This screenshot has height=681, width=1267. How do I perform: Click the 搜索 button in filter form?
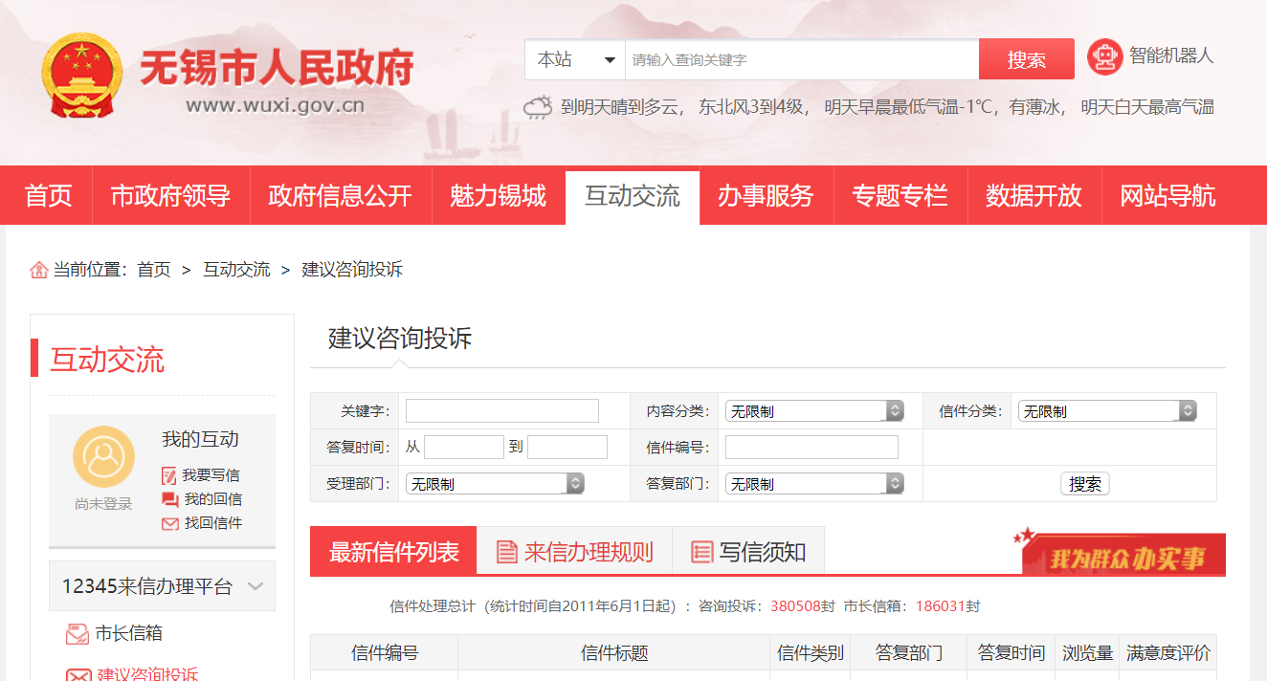coord(1084,484)
